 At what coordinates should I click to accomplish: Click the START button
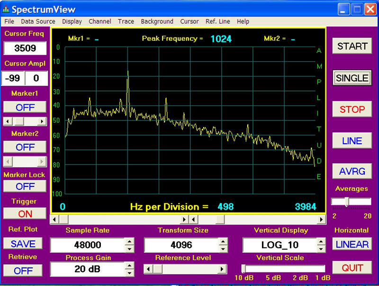tap(352, 46)
